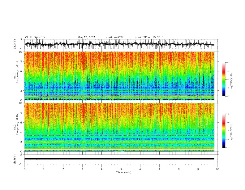Click the "-5" tick on ch.1 voltage axis

(x=21, y=49)
